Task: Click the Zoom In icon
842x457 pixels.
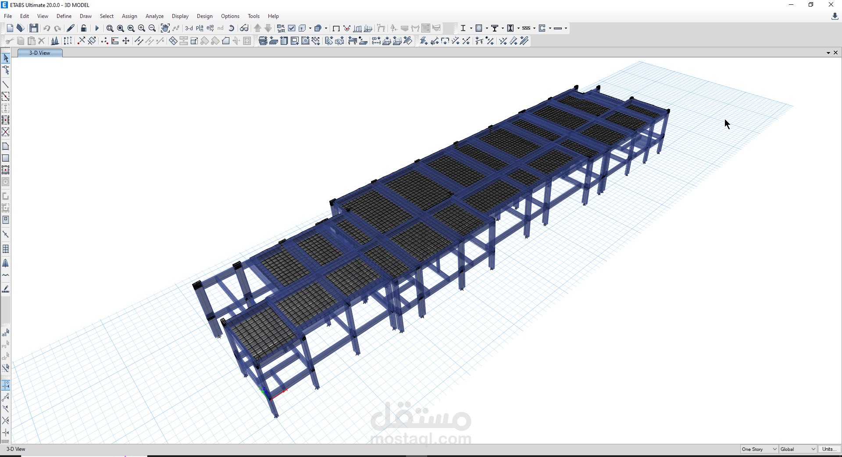Action: [x=142, y=28]
